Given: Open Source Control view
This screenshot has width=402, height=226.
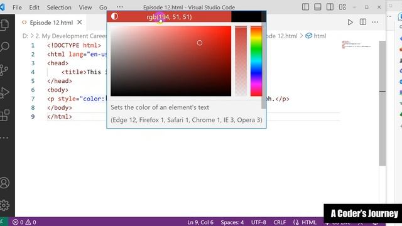Looking at the screenshot, I should click(x=4, y=70).
